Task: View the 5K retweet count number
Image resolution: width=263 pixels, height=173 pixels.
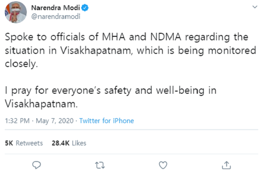Action: [9, 143]
